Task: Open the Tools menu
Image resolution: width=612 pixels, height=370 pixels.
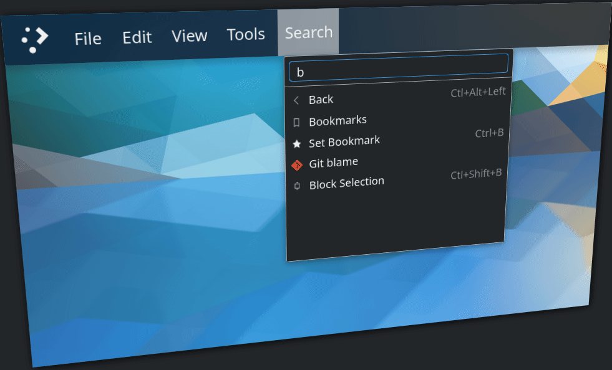Action: (246, 34)
